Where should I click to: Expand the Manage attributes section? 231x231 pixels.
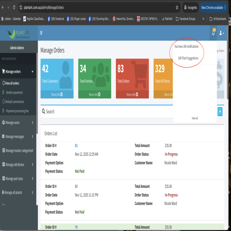point(18,164)
